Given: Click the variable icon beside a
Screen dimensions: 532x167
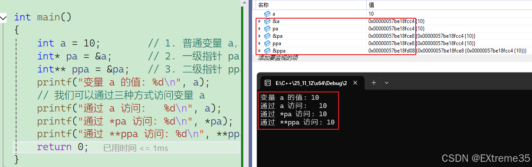Looking at the screenshot, I should click(x=267, y=14).
